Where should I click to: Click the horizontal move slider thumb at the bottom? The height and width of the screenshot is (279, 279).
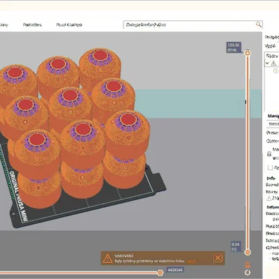coord(160,273)
